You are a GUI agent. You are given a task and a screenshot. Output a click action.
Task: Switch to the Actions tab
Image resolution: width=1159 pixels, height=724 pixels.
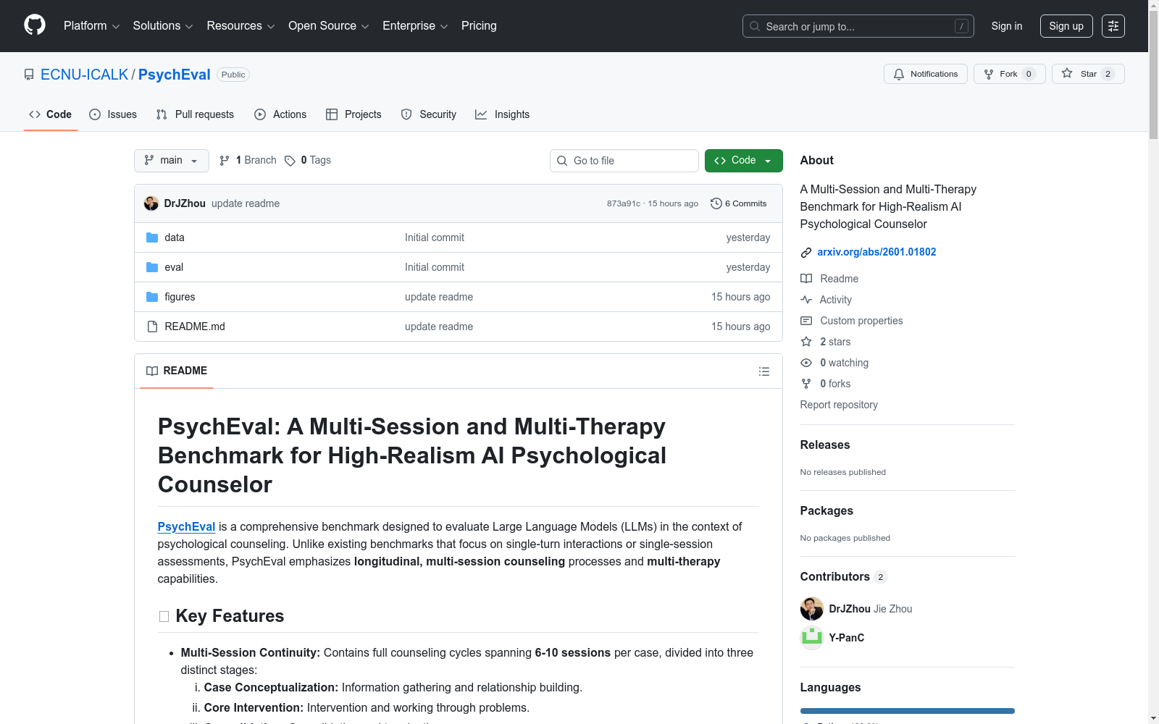pyautogui.click(x=280, y=114)
